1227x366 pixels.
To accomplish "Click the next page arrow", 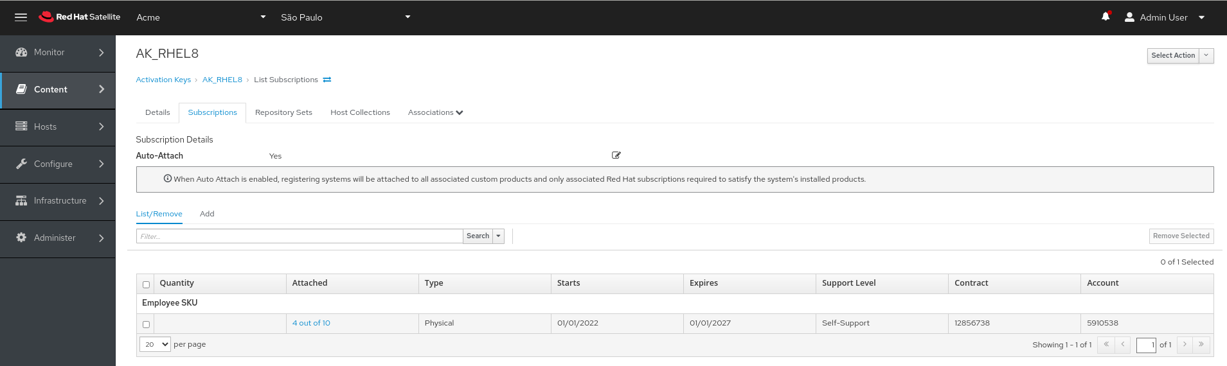I will click(1185, 345).
